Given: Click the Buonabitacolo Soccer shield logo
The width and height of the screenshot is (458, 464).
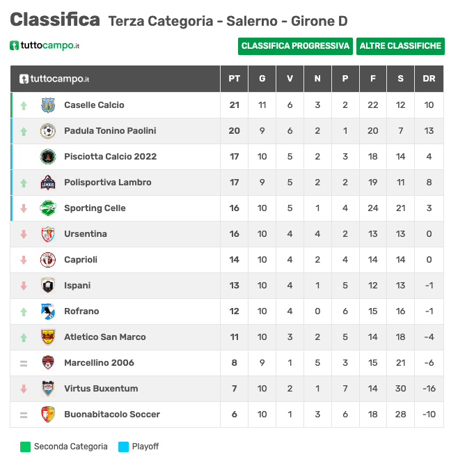Looking at the screenshot, I should coord(48,414).
